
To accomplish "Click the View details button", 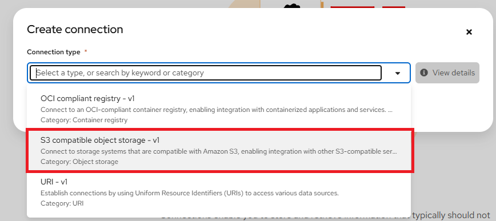I will [x=447, y=73].
